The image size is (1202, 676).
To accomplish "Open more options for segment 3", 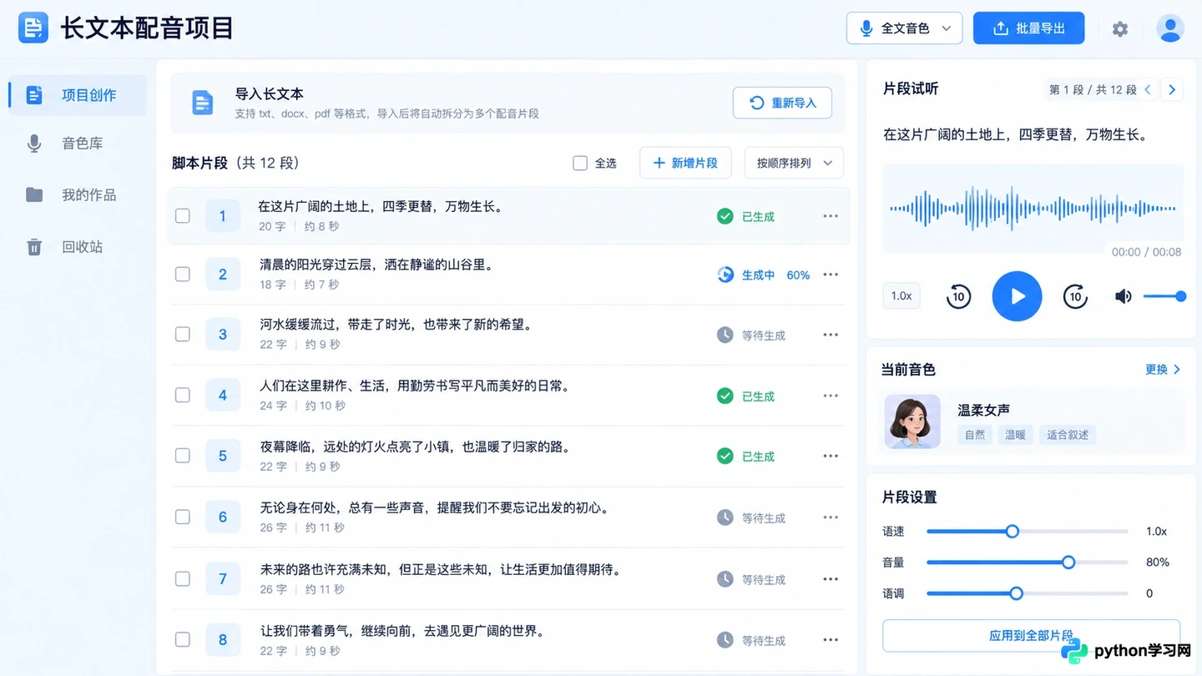I will pos(831,335).
